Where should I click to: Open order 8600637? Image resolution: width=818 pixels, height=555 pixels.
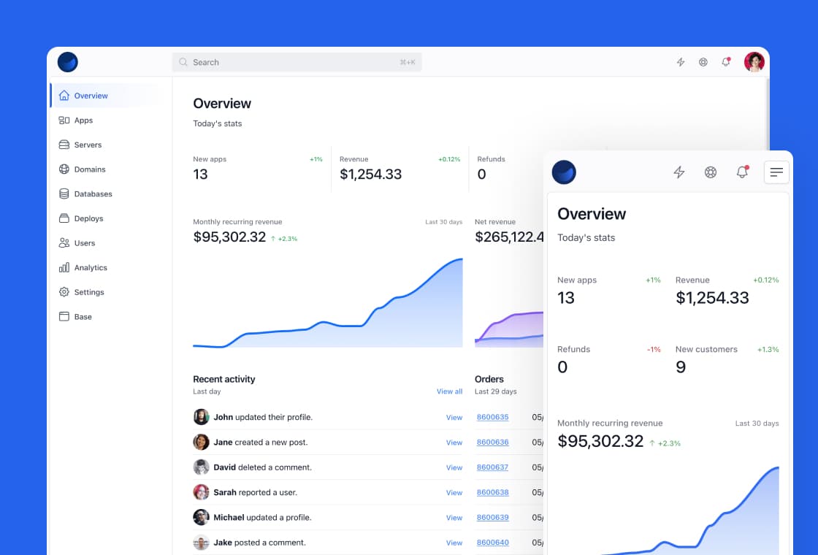tap(492, 467)
